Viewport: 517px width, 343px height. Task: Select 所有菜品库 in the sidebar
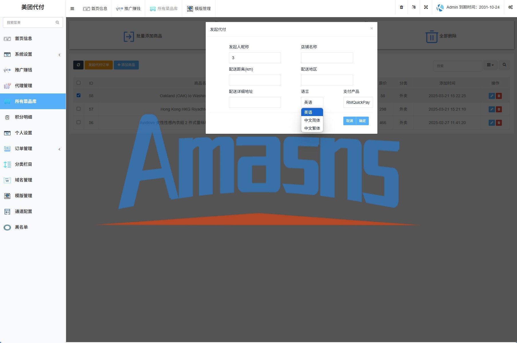pos(33,101)
